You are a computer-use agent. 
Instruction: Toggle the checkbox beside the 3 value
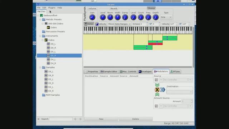tap(151, 24)
